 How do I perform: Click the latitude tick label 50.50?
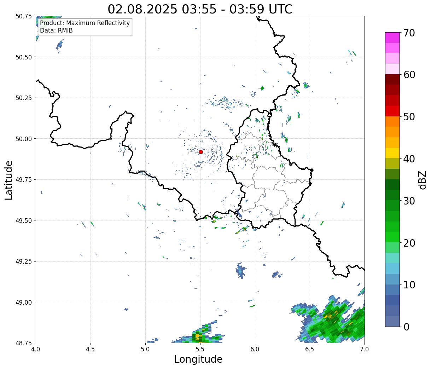pyautogui.click(x=24, y=57)
